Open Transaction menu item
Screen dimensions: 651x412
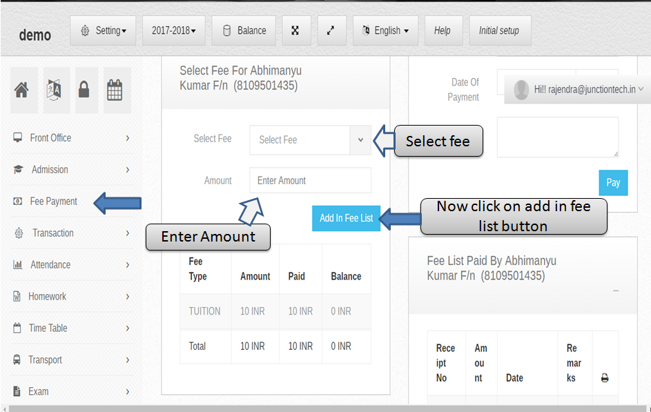(71, 233)
